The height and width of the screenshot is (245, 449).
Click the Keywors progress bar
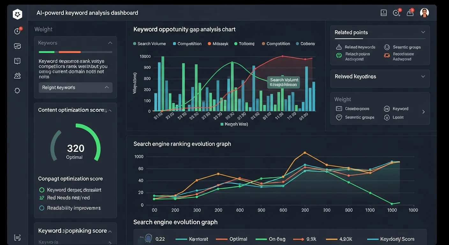[x=75, y=52]
